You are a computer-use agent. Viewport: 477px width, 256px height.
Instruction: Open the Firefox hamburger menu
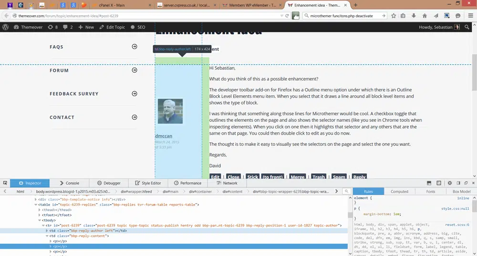[x=469, y=16]
